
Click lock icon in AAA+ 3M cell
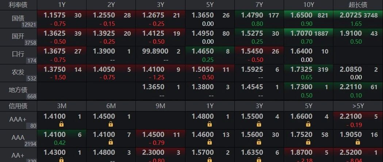61,124
